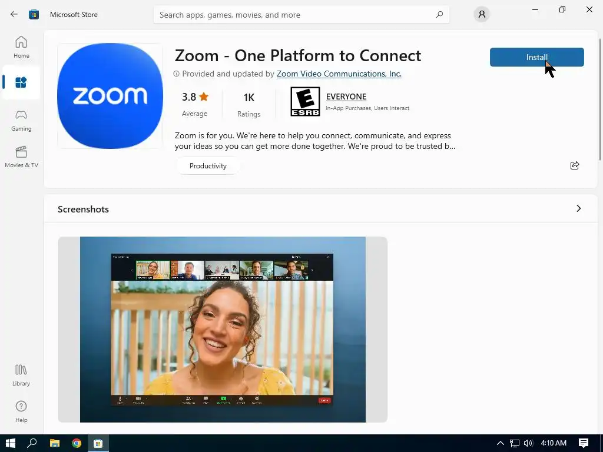This screenshot has width=603, height=452.
Task: Expand the Screenshots section with chevron
Action: [x=579, y=208]
